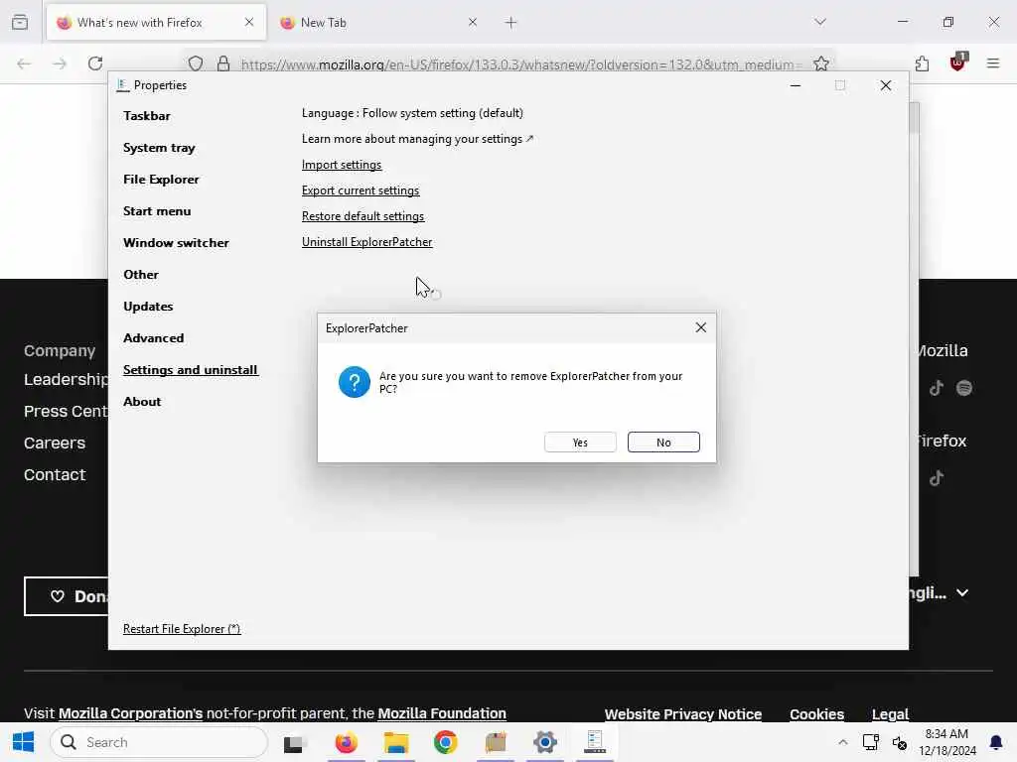This screenshot has height=762, width=1017.
Task: Click ExplorerPatcher Properties taskbar icon
Action: pos(595,742)
